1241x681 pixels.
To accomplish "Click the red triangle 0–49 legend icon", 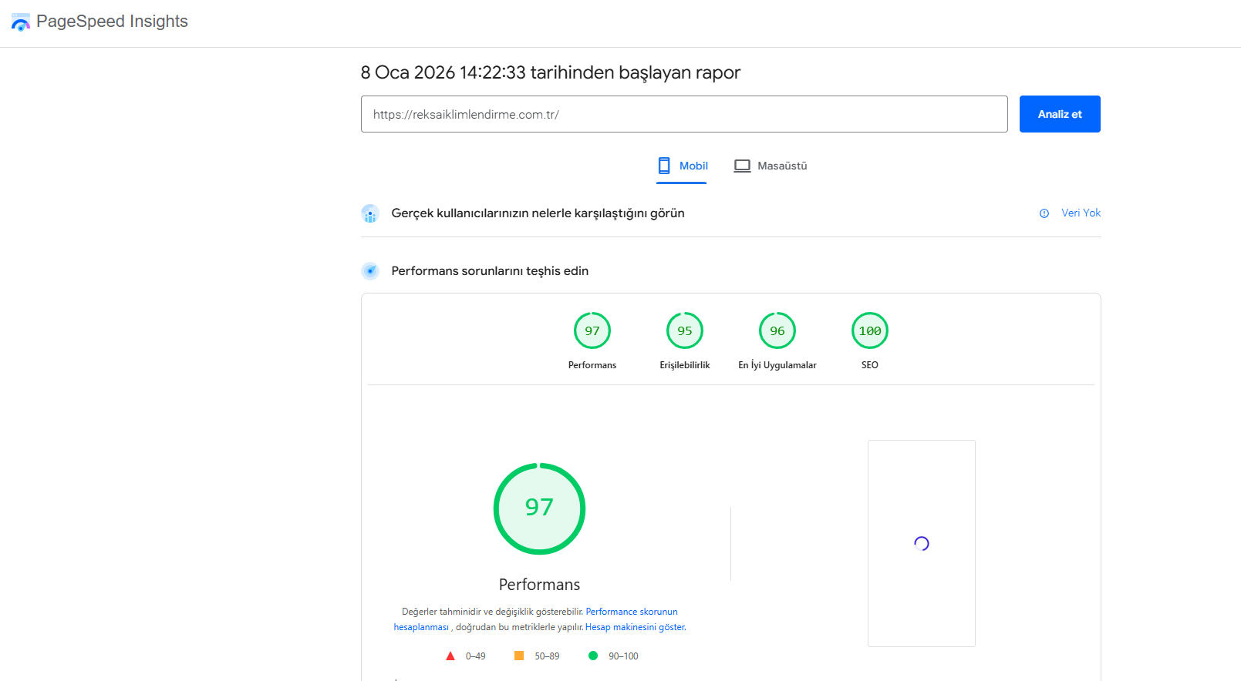I will pos(450,656).
